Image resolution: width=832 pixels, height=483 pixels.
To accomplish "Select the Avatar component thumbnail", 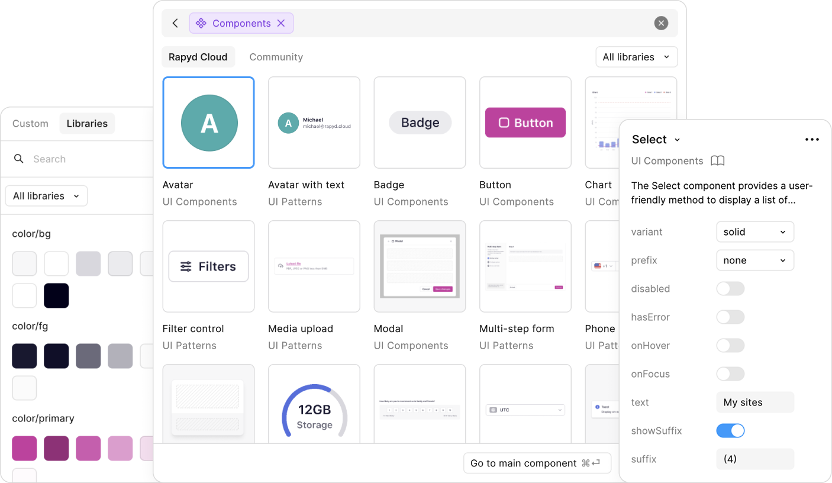I will 208,123.
